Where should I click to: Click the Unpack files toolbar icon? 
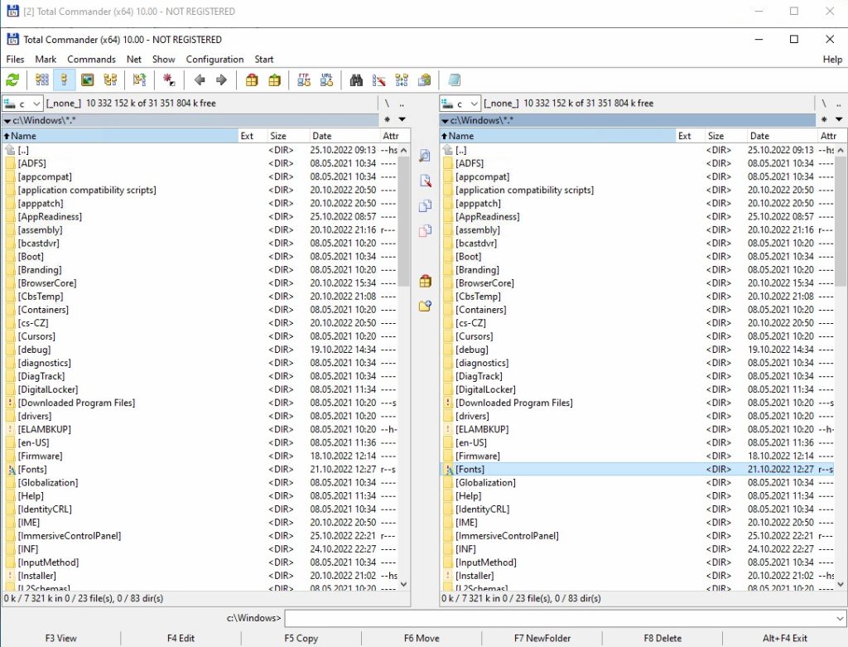[x=275, y=80]
